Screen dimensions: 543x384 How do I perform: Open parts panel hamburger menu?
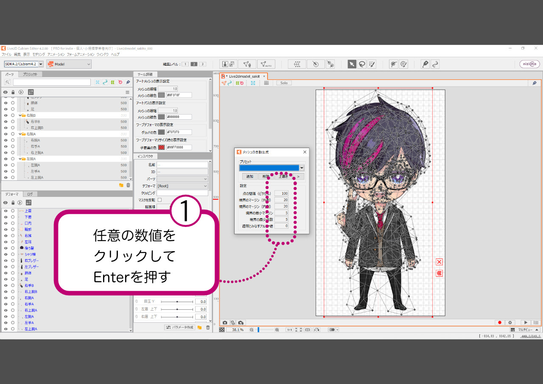coord(127,92)
